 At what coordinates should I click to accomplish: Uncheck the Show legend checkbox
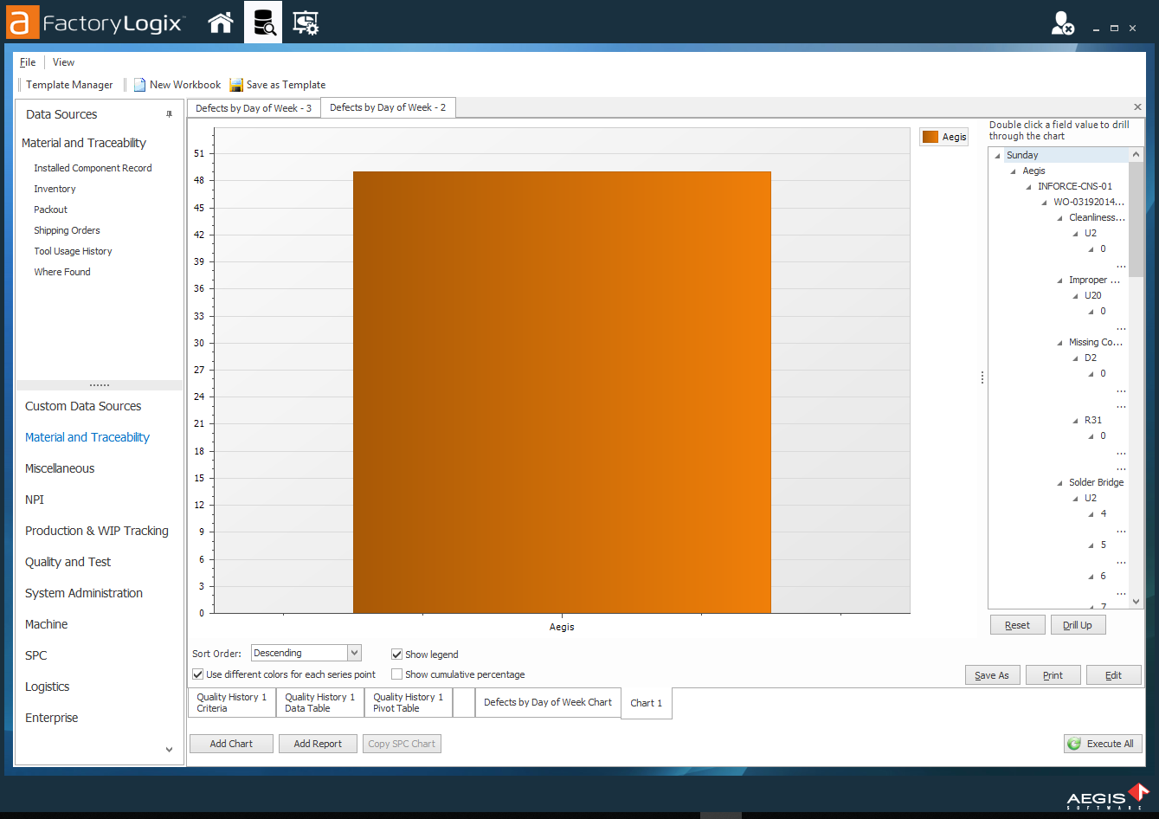pyautogui.click(x=397, y=655)
